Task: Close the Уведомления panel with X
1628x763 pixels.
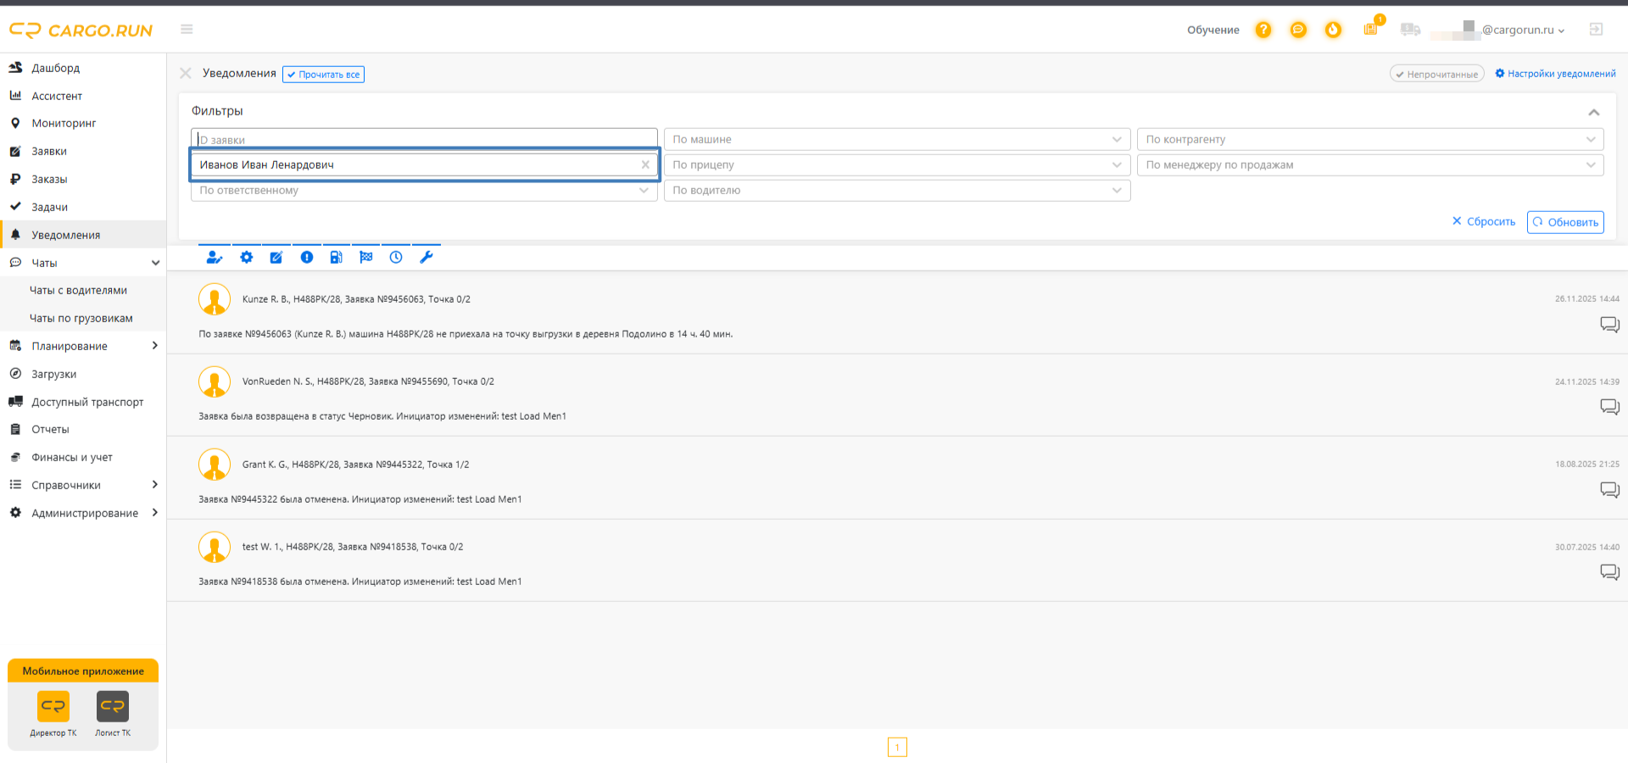Action: click(186, 74)
